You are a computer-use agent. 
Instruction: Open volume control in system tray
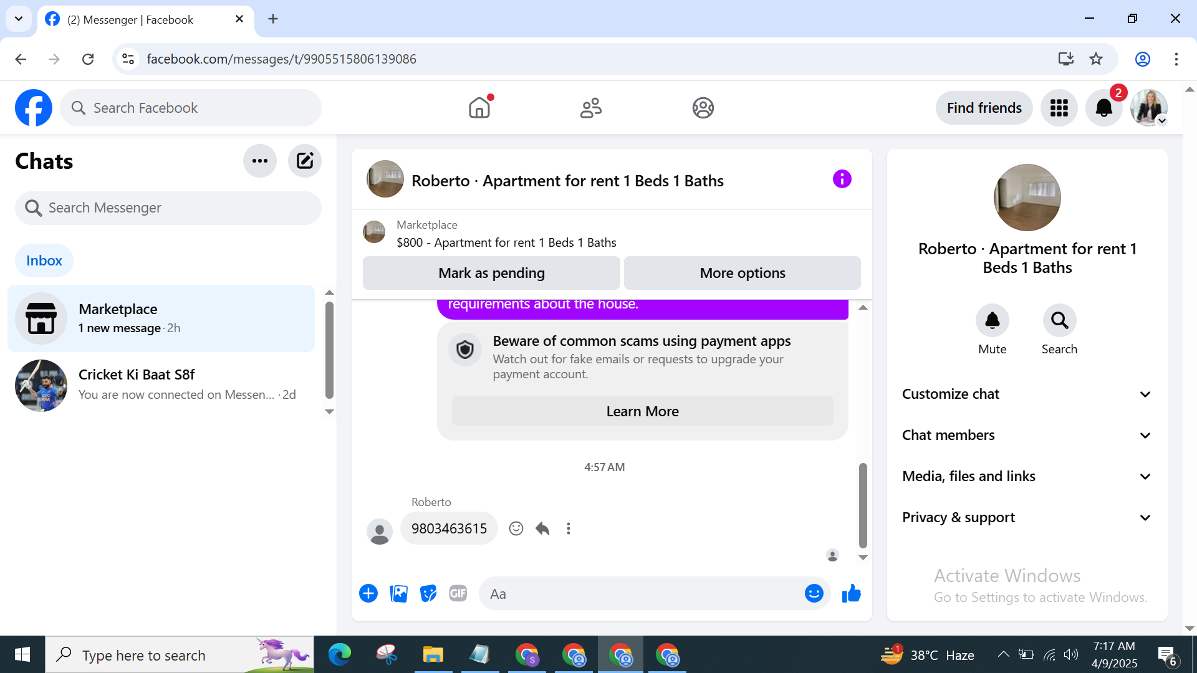coord(1071,654)
